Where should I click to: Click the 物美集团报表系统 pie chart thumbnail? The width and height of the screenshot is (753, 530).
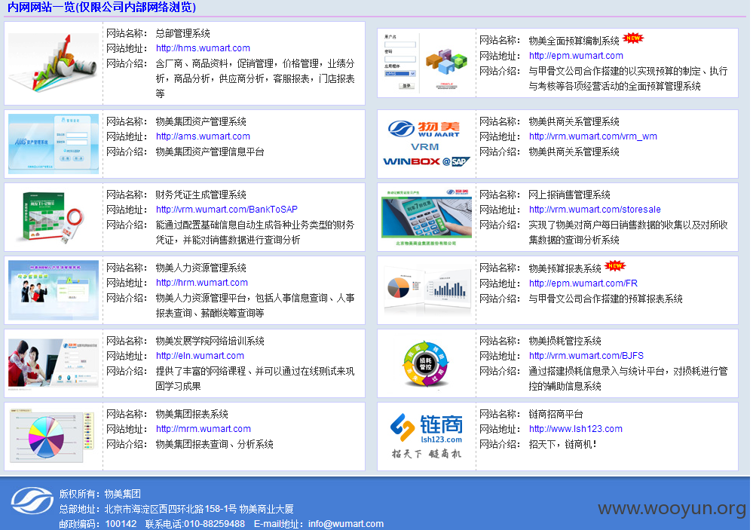point(52,435)
